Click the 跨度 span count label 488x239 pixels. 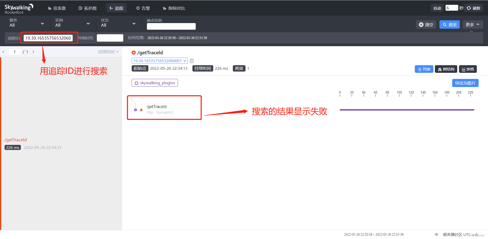(239, 69)
